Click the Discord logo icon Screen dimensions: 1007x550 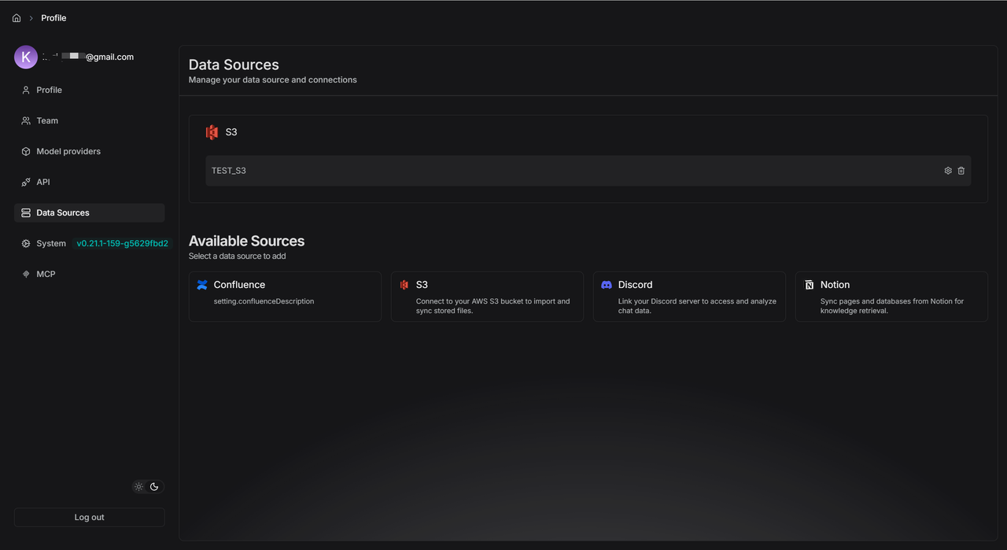(607, 285)
